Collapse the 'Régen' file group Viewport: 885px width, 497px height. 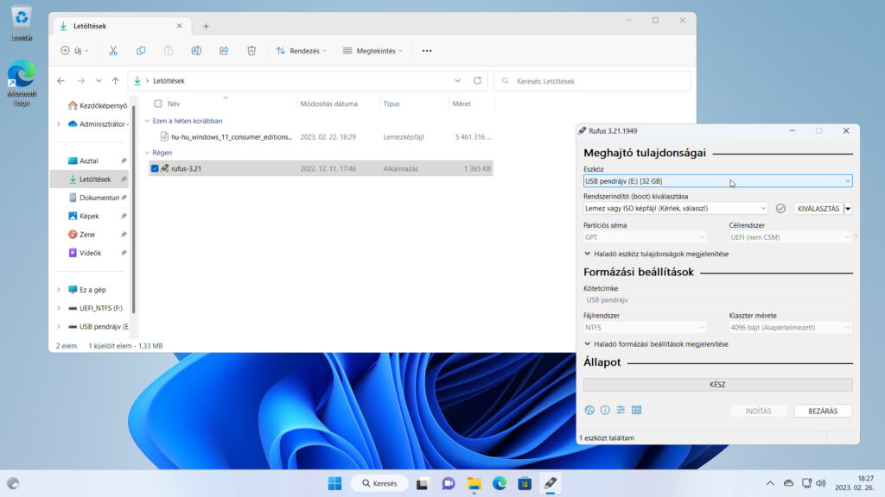point(147,153)
